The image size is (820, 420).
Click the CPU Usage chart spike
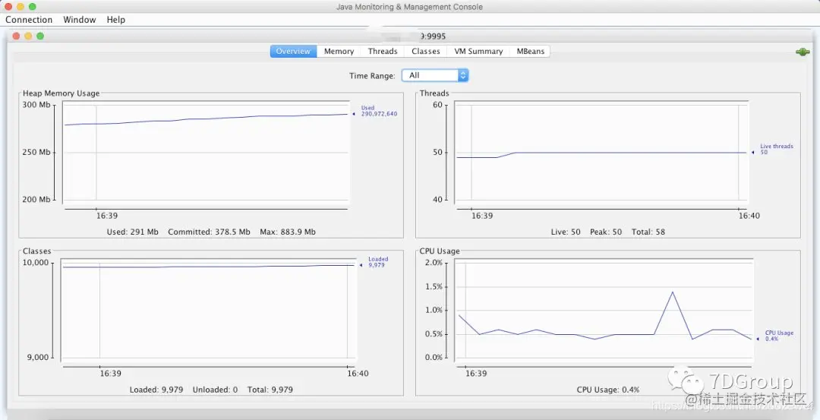[x=673, y=293]
